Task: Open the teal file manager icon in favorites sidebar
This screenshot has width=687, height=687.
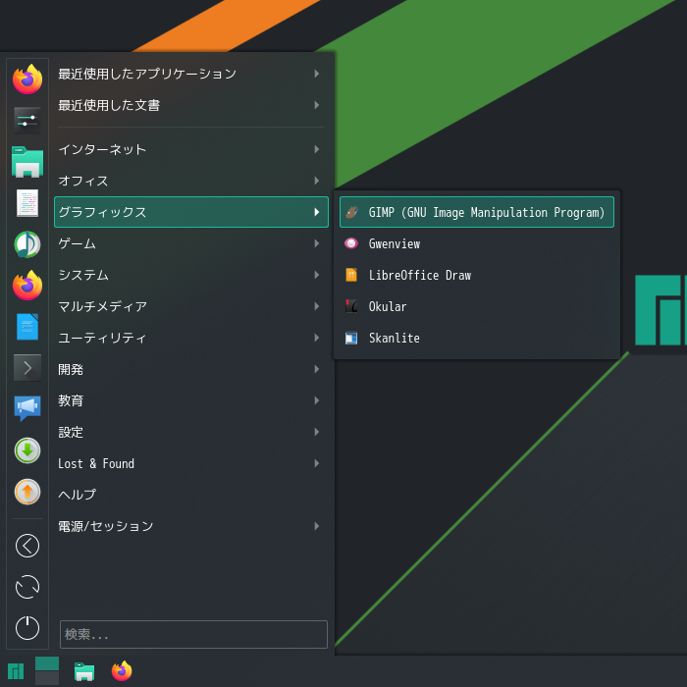Action: pos(27,162)
